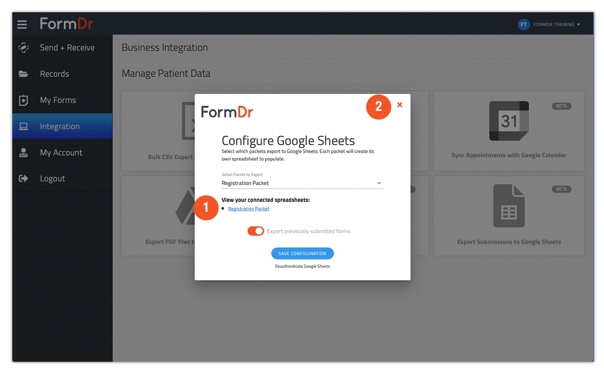Viewport: 604px width, 371px height.
Task: Click the BETA badge on Google Sheets card
Action: coord(562,189)
